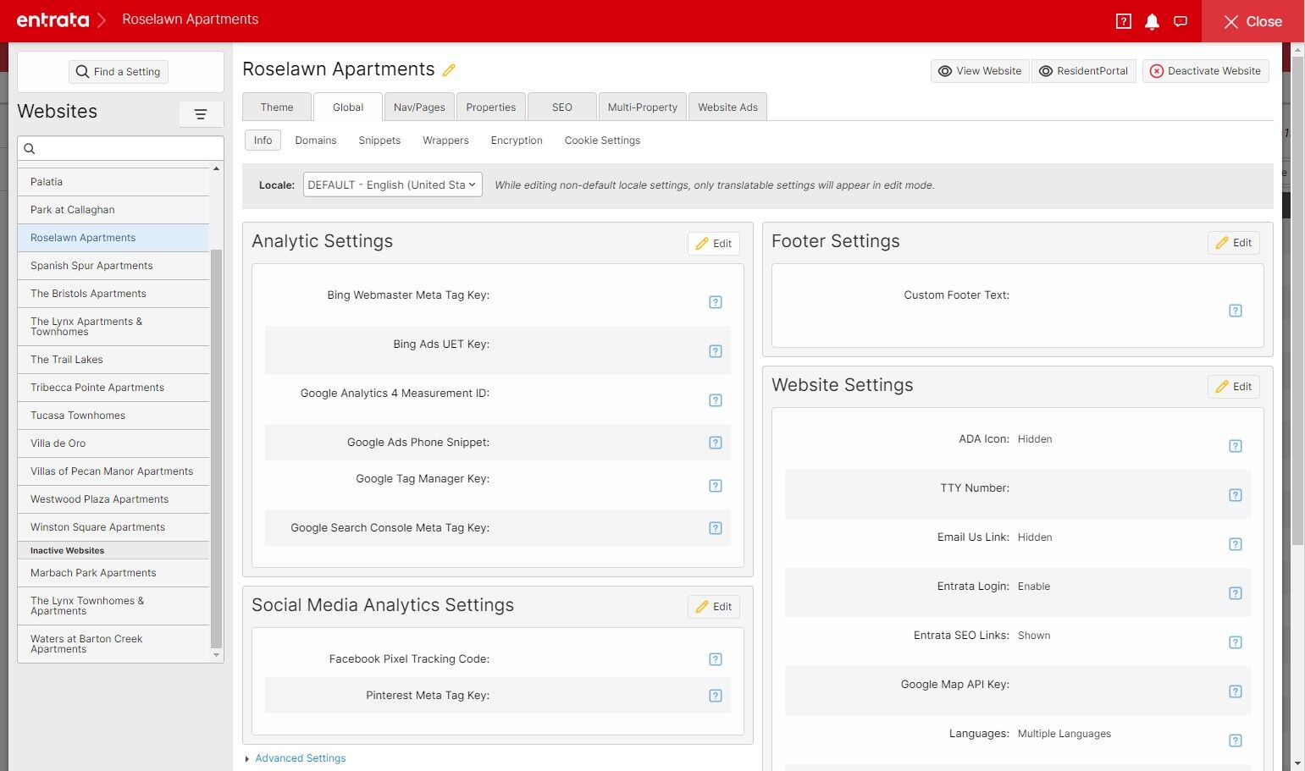Click the websites list scrollbar down arrow
The width and height of the screenshot is (1305, 771).
pos(216,655)
